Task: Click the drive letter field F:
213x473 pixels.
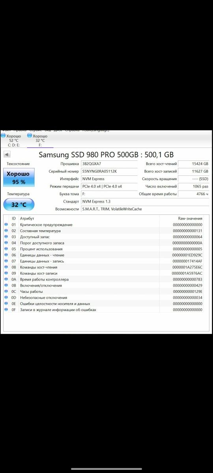Action: [109, 194]
